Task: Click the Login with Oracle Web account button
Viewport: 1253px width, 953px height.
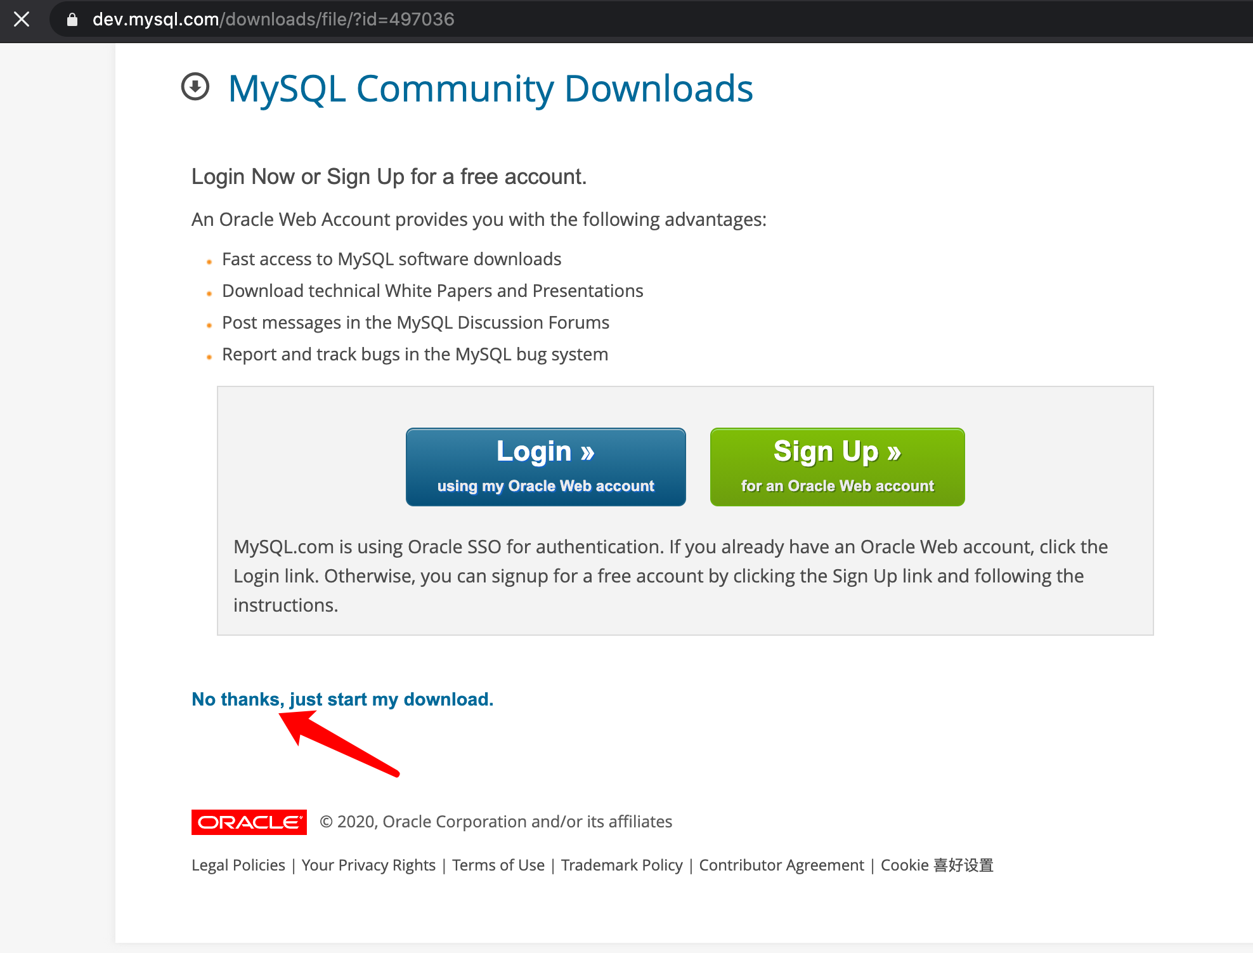Action: point(545,467)
